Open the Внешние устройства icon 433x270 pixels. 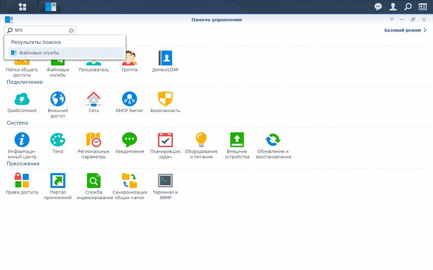pos(237,140)
